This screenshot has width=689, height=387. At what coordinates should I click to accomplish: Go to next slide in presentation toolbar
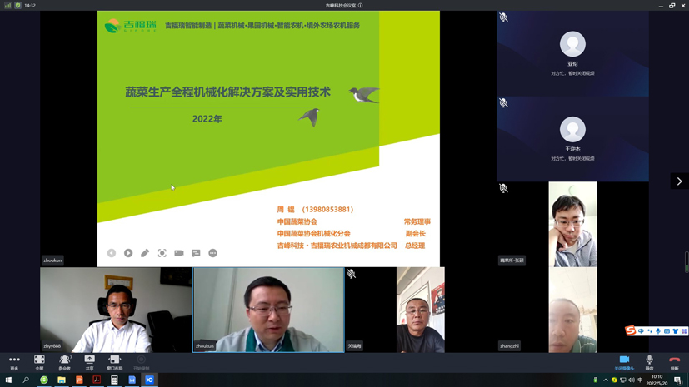pos(128,253)
